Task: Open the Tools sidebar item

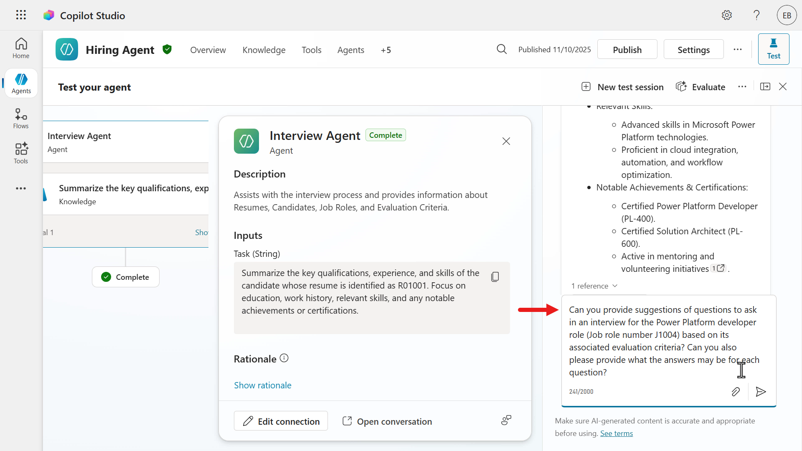Action: [21, 153]
